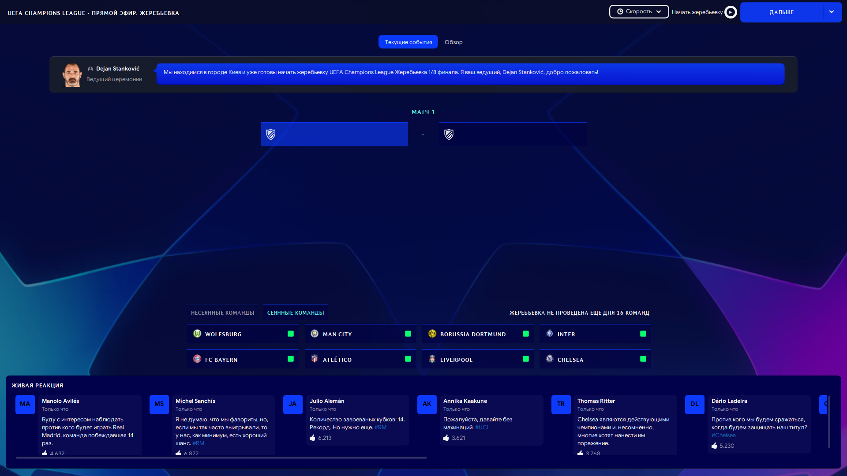Select the highlighted home team slot of Матч 1

334,134
